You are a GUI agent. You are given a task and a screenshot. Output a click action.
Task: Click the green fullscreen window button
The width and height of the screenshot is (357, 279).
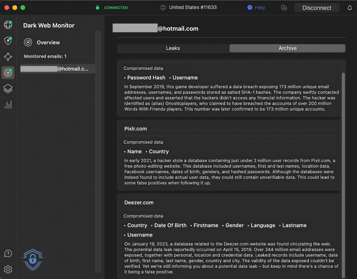[23, 8]
